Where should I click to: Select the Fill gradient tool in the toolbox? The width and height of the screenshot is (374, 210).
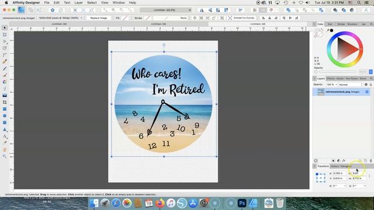pyautogui.click(x=5, y=82)
